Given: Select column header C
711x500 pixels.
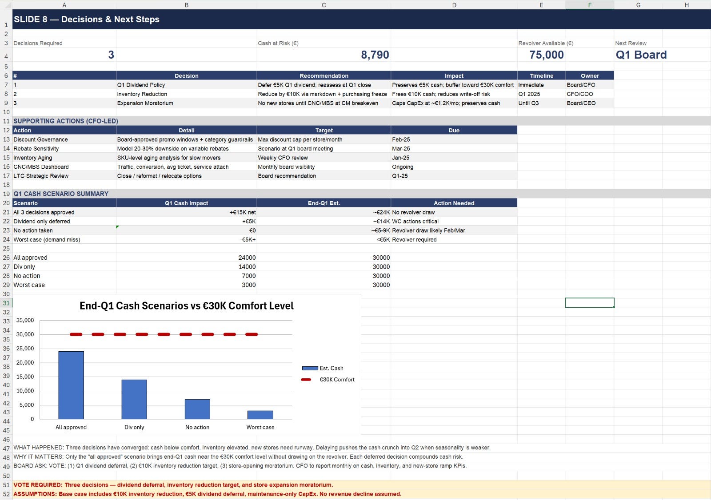Looking at the screenshot, I should click(324, 5).
